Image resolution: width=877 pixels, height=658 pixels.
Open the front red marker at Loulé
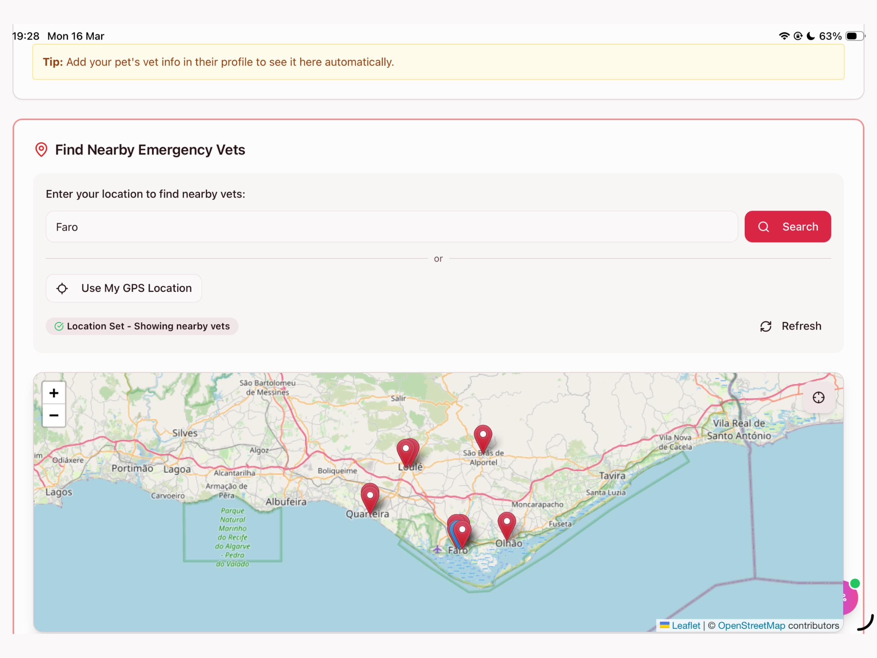pyautogui.click(x=405, y=452)
